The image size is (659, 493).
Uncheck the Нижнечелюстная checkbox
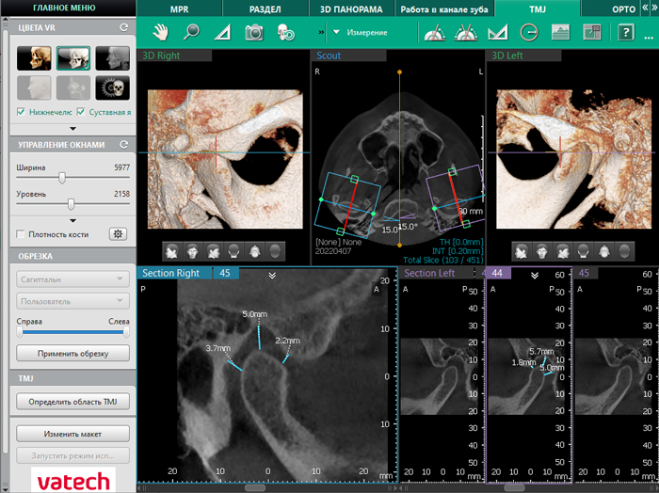(22, 112)
